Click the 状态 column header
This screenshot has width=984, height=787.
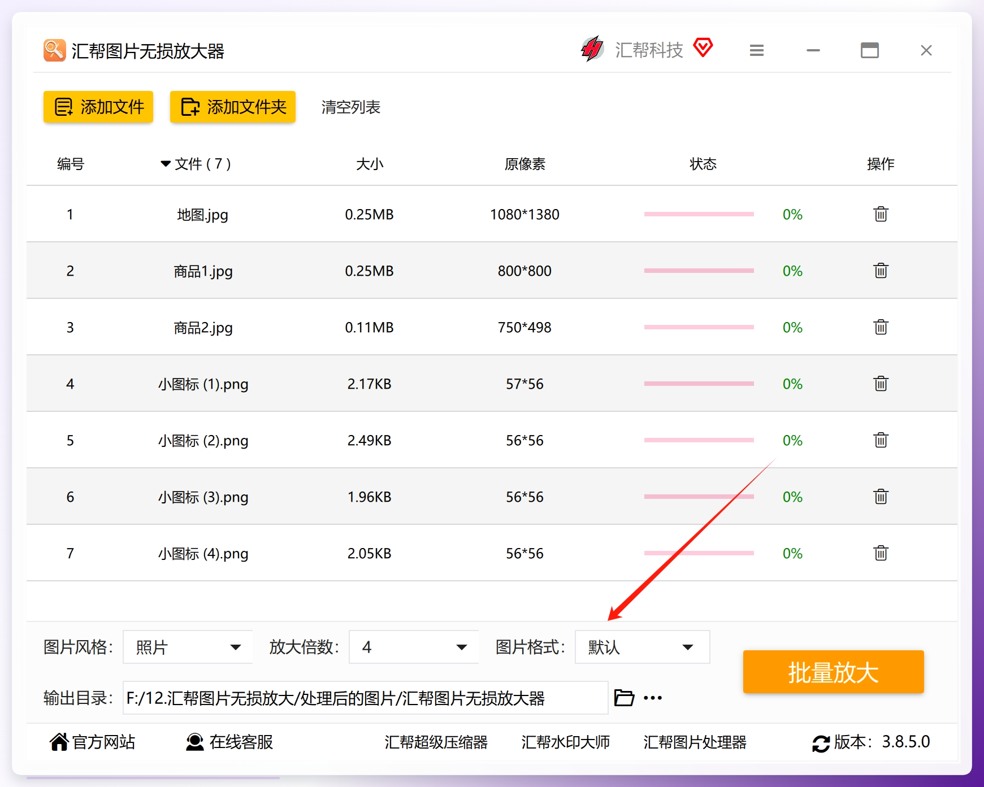(703, 164)
